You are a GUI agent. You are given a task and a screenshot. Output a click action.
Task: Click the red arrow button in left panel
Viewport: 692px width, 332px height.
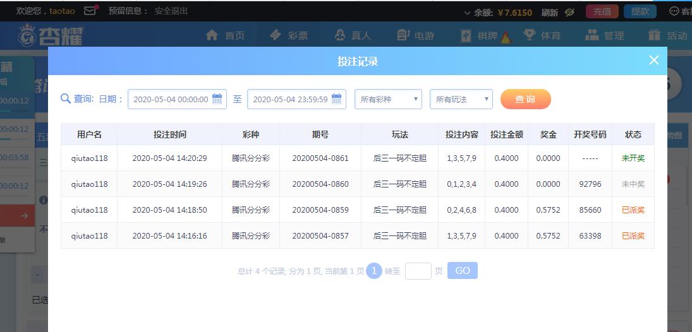coord(17,216)
